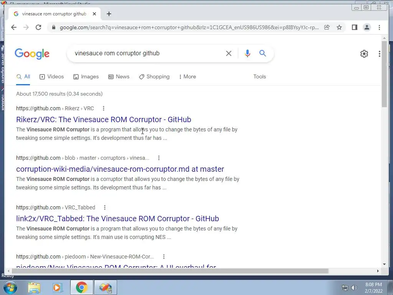Open the Rikerz/VRC GitHub result link
393x295 pixels.
pyautogui.click(x=104, y=119)
